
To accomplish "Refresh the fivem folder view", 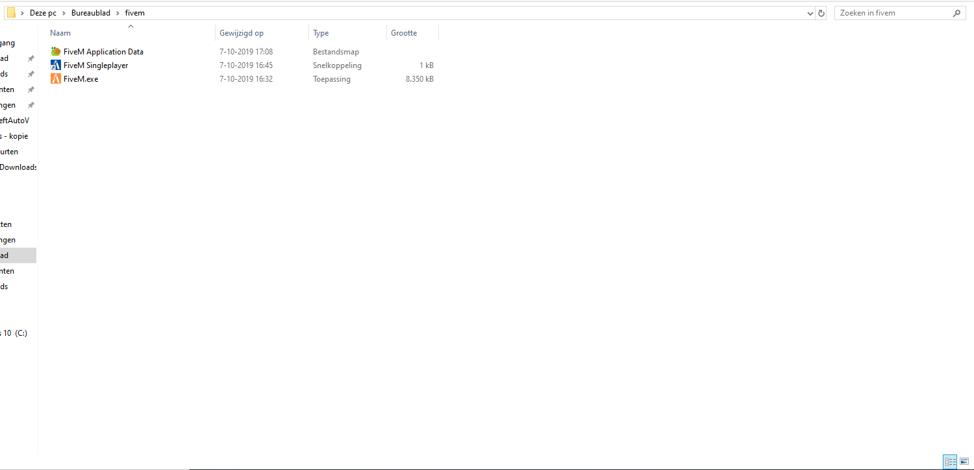I will point(821,13).
